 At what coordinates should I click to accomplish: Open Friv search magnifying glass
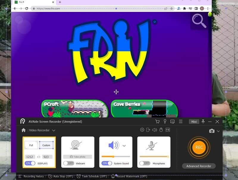[199, 21]
